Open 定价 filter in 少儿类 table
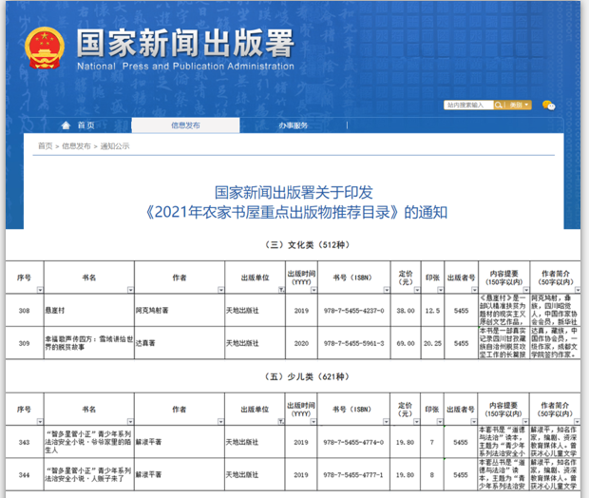The width and height of the screenshot is (589, 498). click(417, 422)
